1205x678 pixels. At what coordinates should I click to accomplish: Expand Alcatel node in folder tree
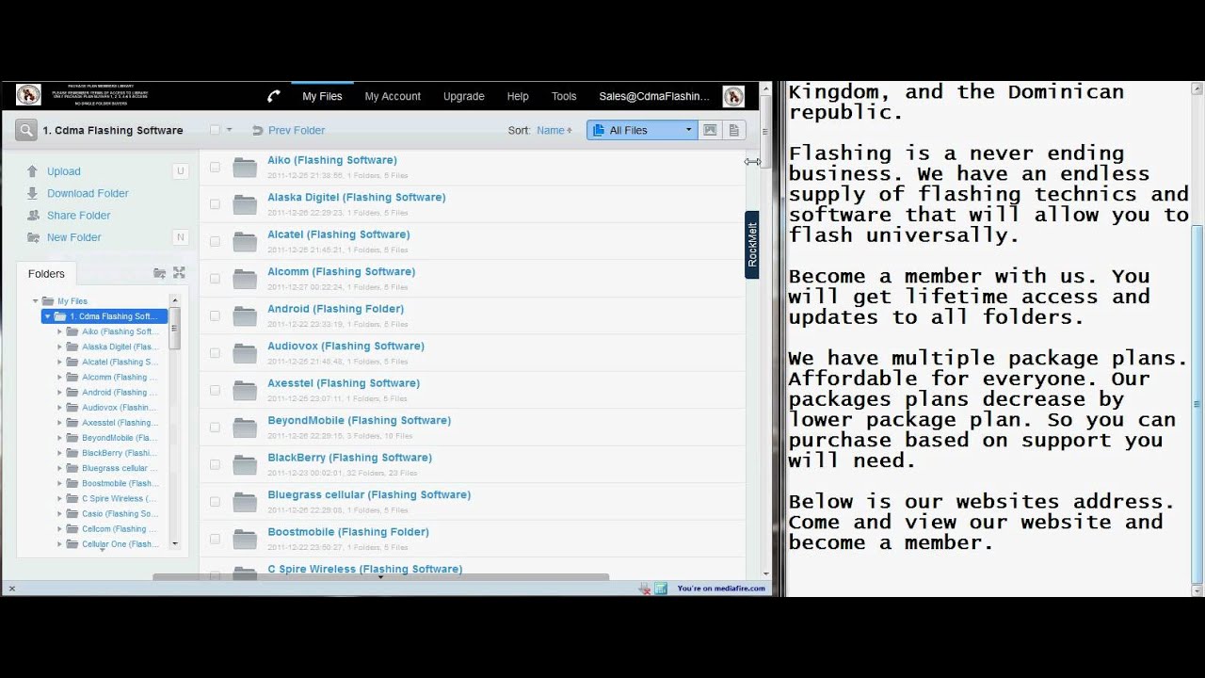pos(60,362)
